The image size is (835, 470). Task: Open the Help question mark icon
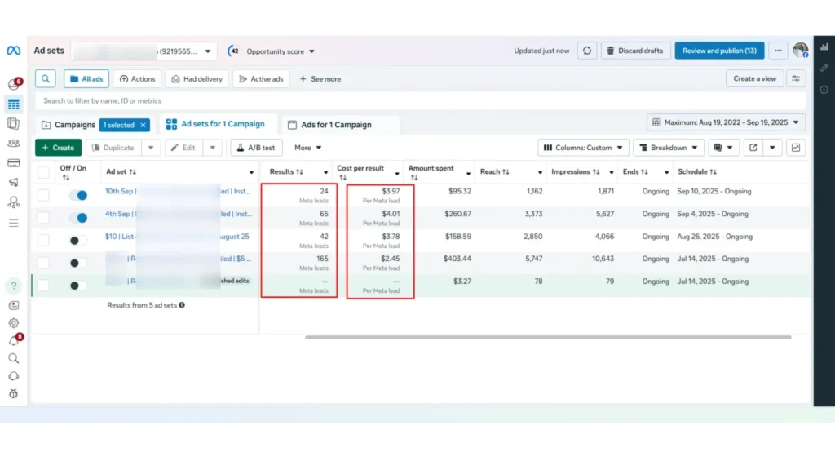14,286
